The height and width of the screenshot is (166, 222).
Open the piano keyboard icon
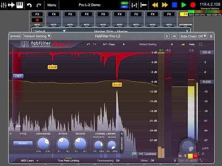tap(20, 5)
